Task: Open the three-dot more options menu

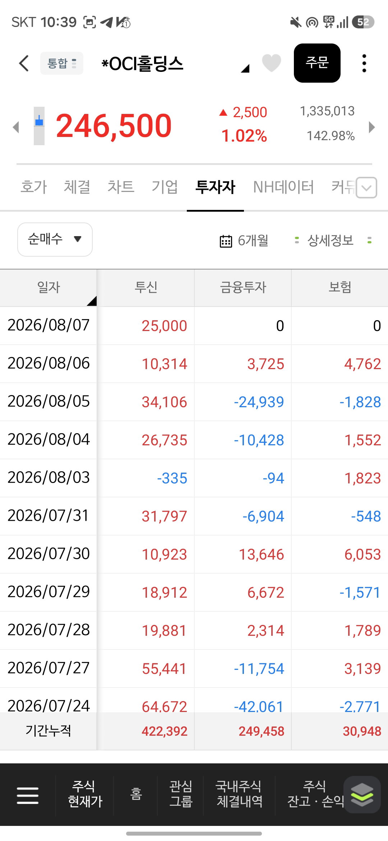Action: pos(364,63)
